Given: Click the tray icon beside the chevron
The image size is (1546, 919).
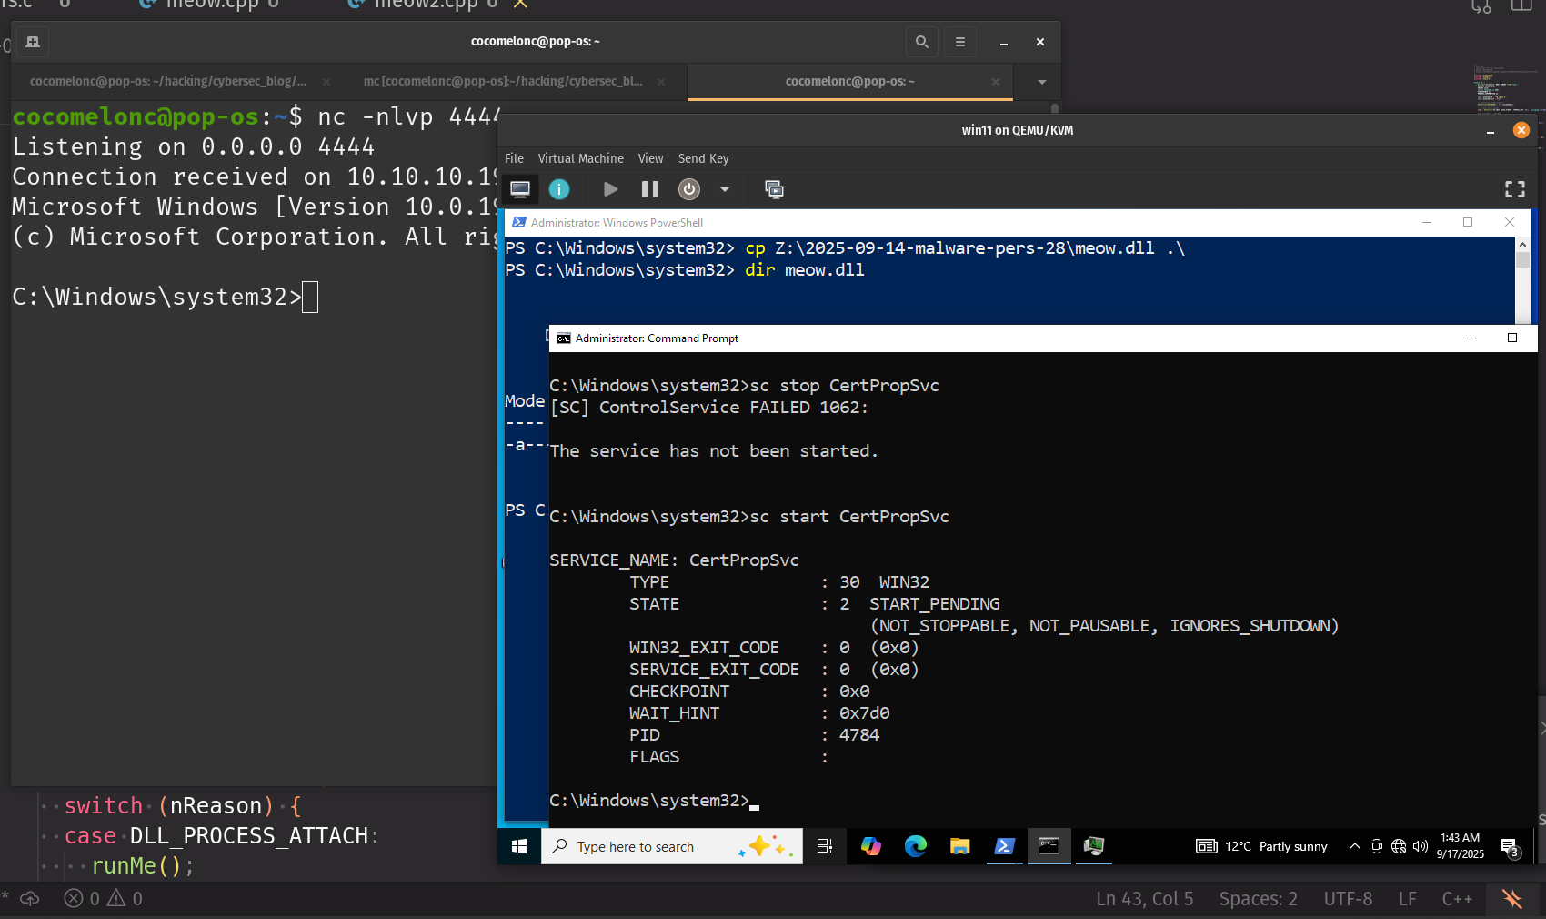Looking at the screenshot, I should pos(1377,846).
